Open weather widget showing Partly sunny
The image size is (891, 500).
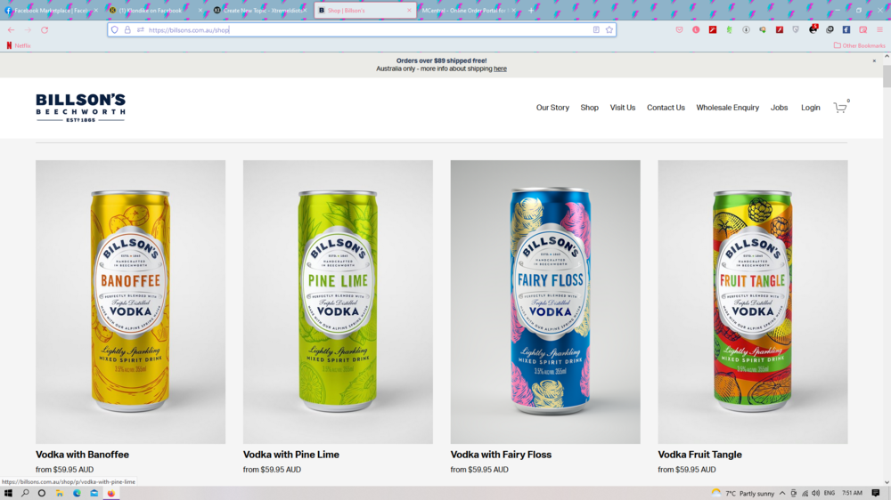pos(743,493)
